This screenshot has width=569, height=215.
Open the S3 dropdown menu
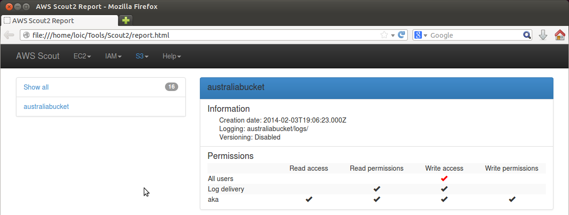click(142, 56)
